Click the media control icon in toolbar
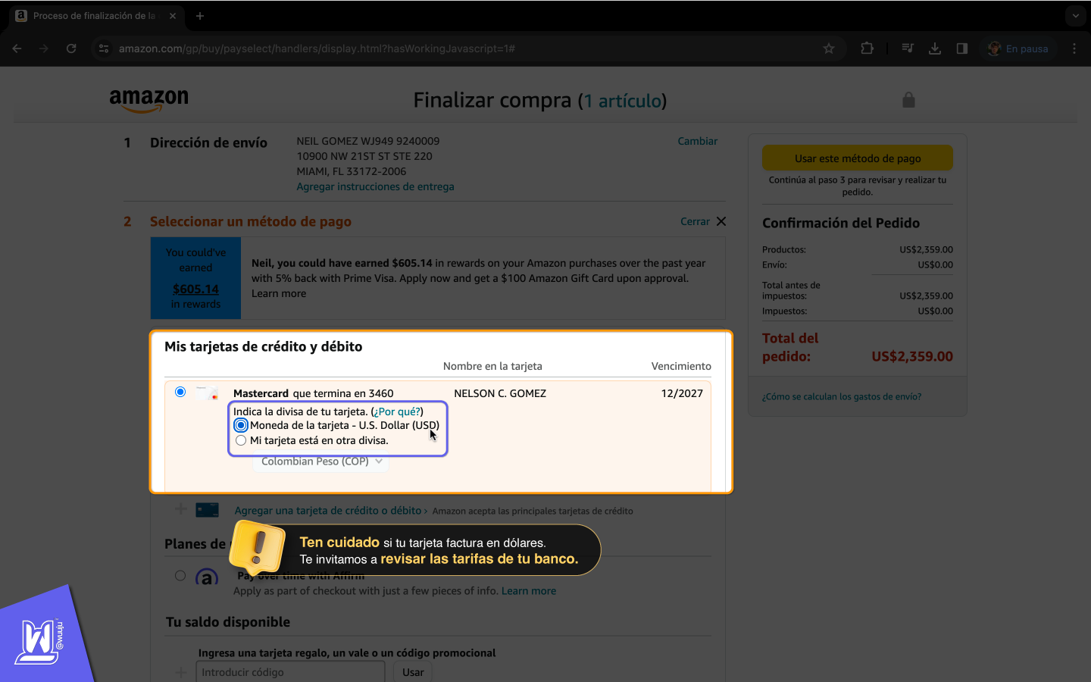The image size is (1091, 682). 908,48
